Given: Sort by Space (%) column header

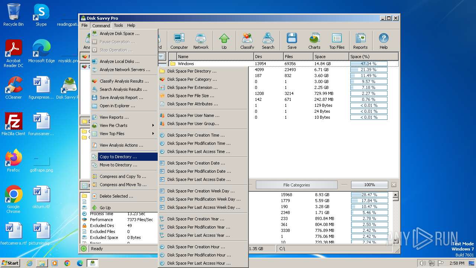Looking at the screenshot, I should pos(373,57).
